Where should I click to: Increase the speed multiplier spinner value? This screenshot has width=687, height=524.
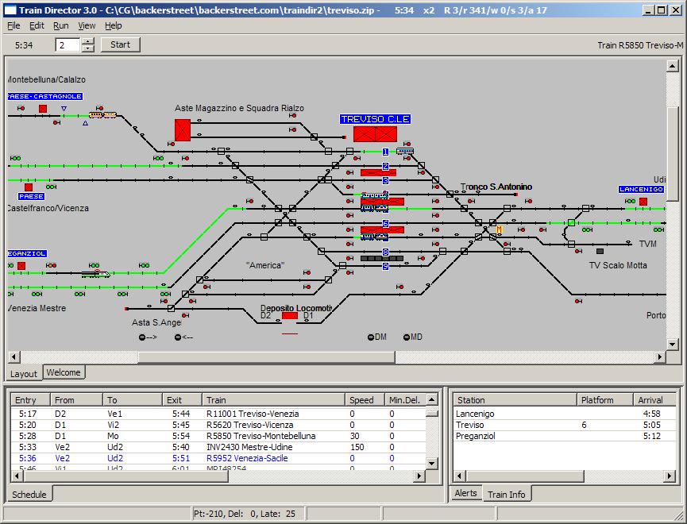(x=87, y=40)
